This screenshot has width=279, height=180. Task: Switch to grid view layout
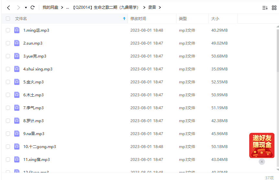click(274, 8)
